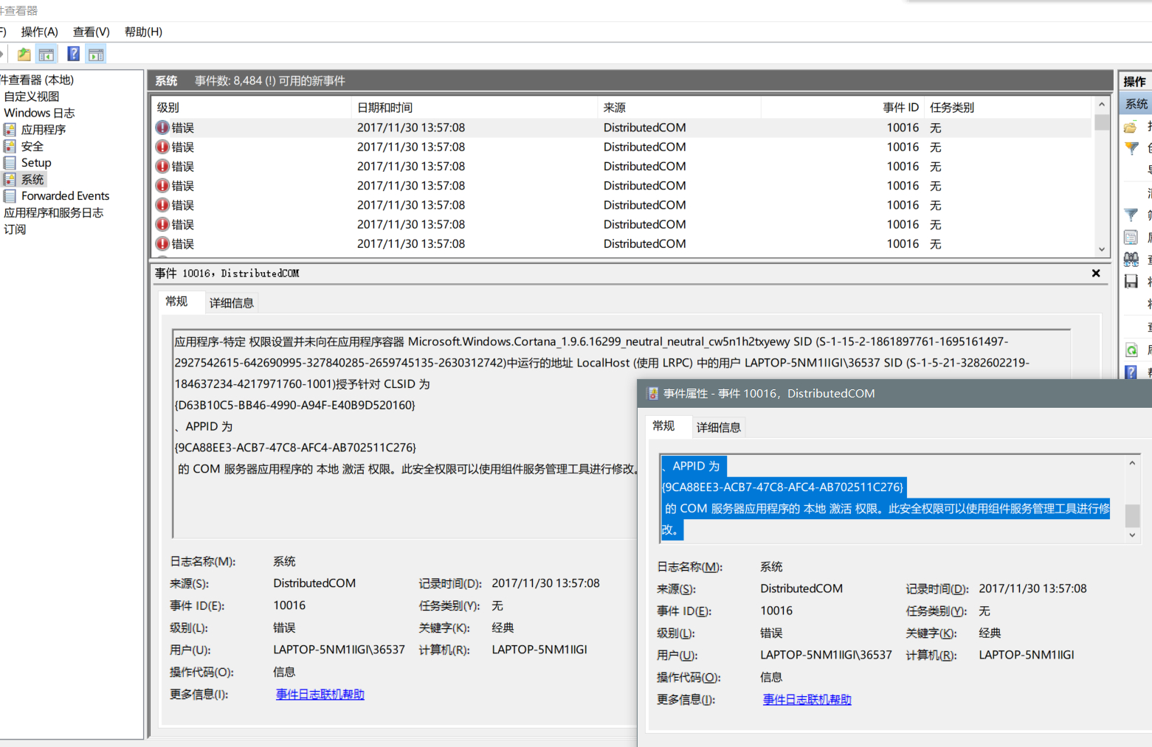
Task: Click the 系统 section header in actions pane
Action: click(x=1137, y=104)
